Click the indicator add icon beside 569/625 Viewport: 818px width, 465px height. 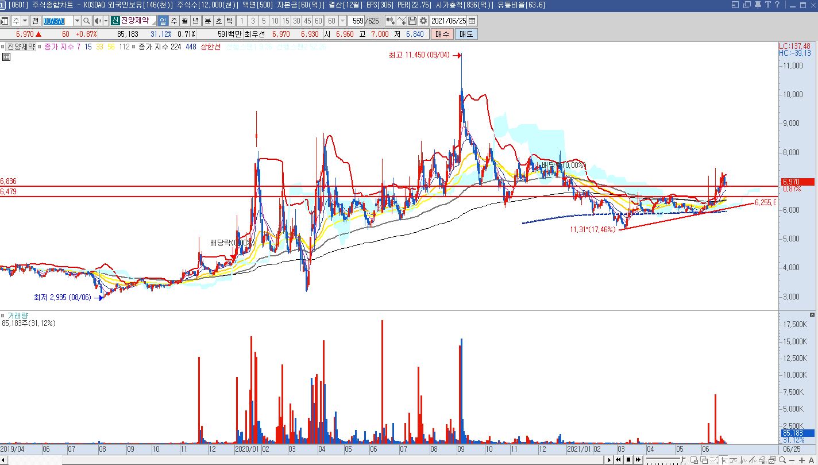(391, 21)
